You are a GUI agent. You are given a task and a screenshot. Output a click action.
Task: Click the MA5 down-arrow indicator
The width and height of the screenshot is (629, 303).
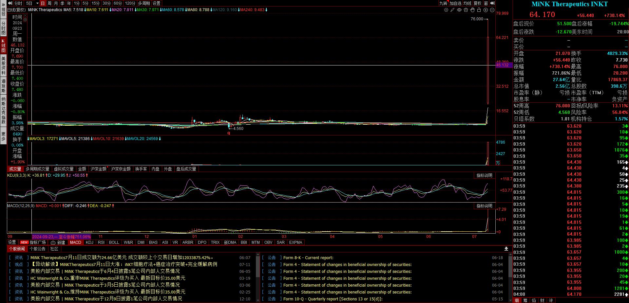pos(85,10)
